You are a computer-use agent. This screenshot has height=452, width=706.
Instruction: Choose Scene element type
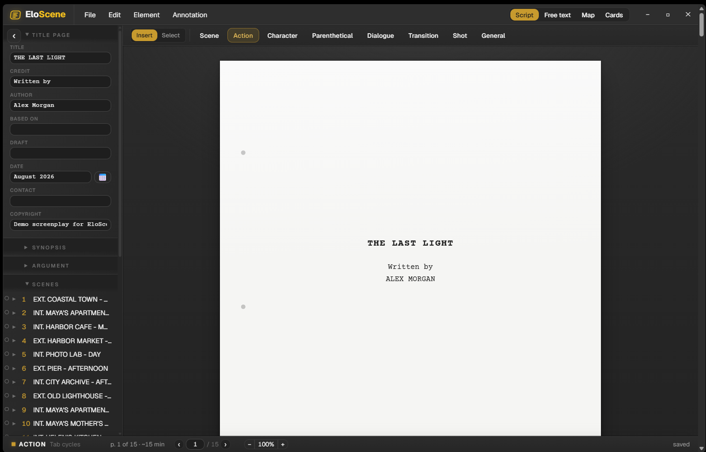pyautogui.click(x=209, y=35)
